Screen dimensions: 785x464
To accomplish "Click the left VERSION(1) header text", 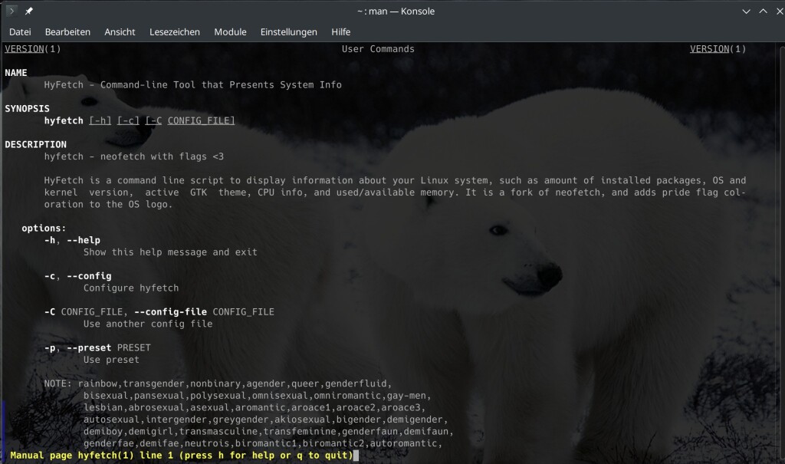I will [x=32, y=48].
